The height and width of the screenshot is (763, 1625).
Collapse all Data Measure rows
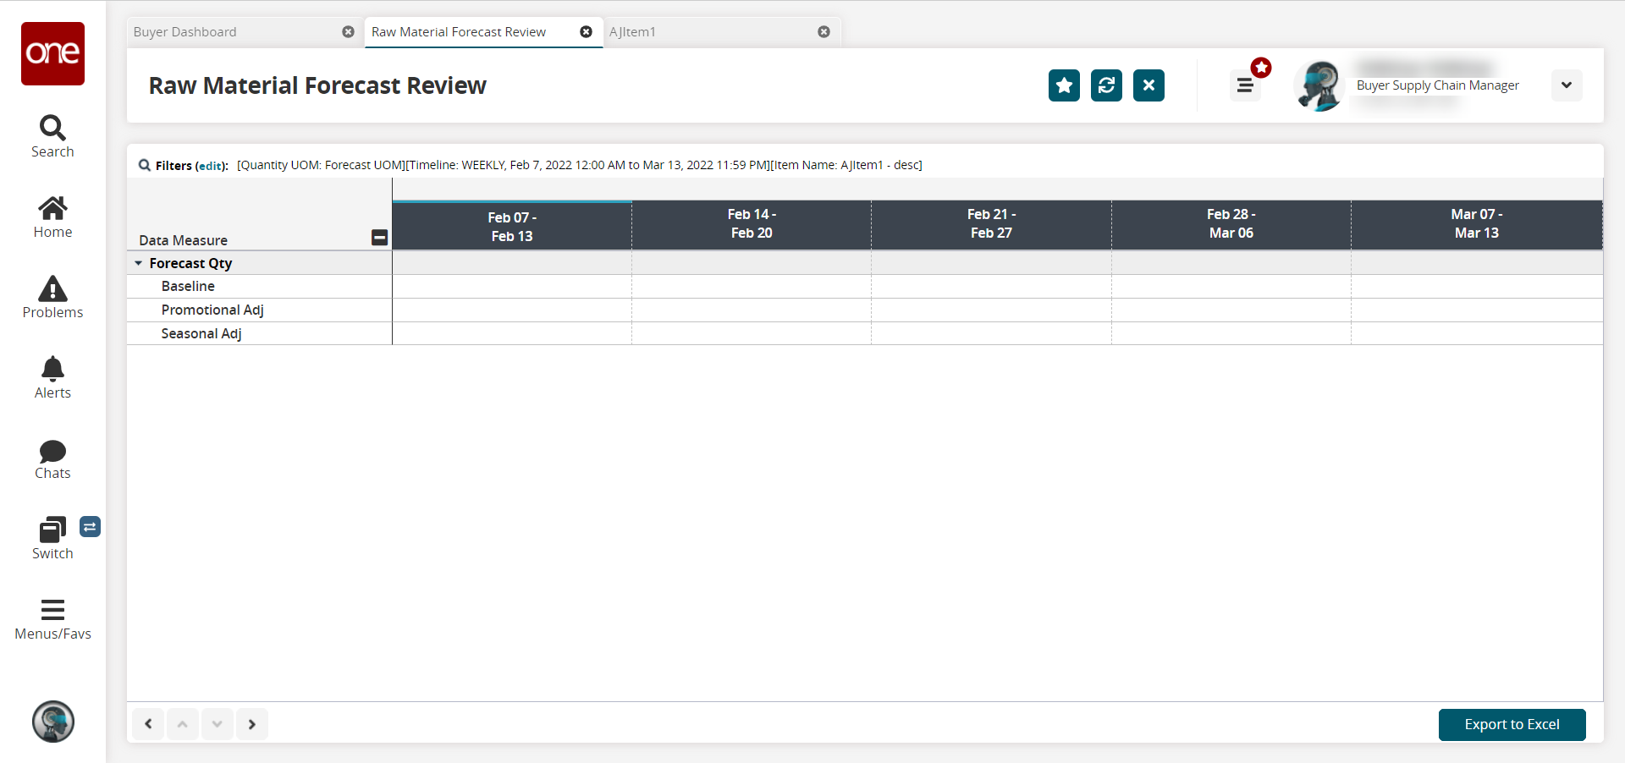point(380,238)
